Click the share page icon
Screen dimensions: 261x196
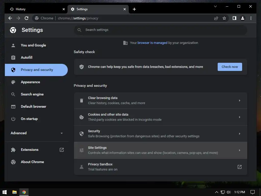click(x=216, y=18)
